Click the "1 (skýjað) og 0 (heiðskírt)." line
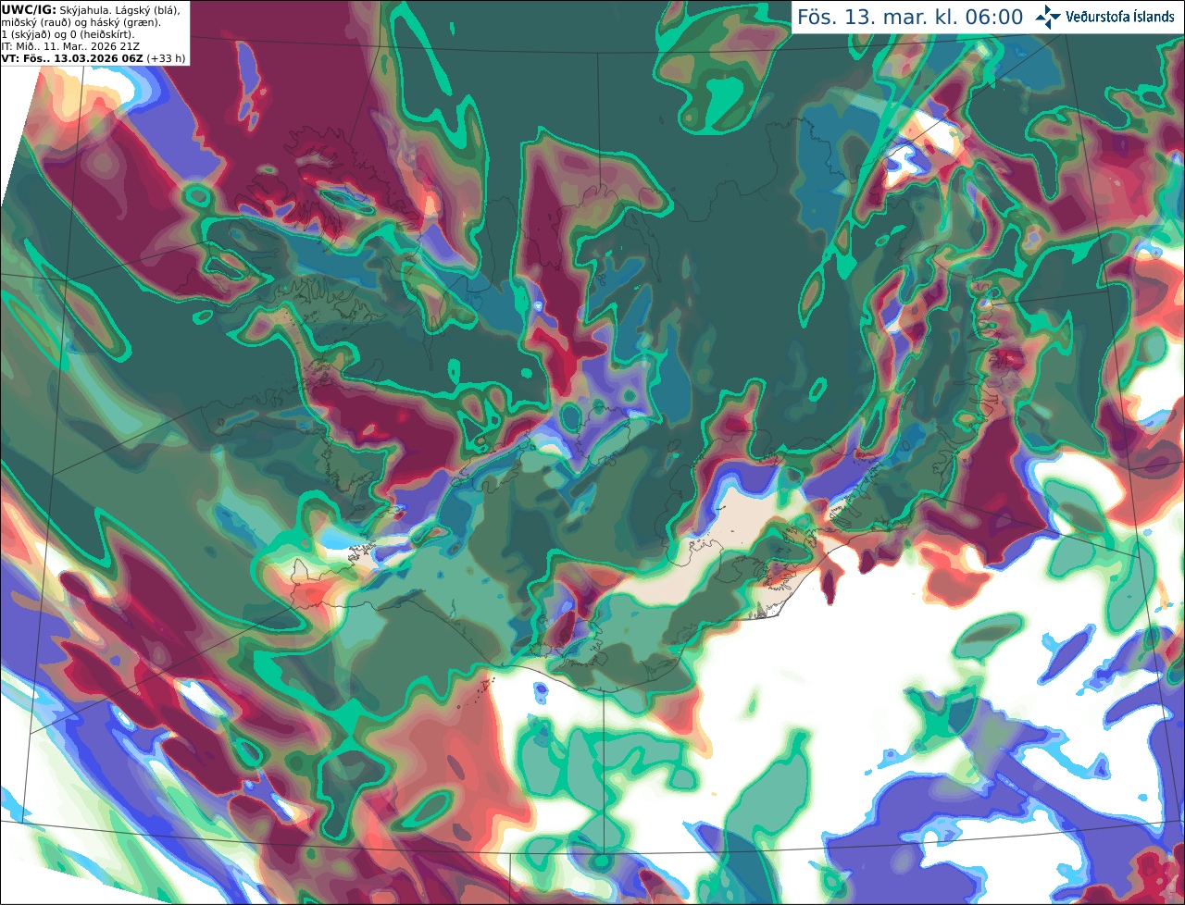The width and height of the screenshot is (1185, 905). (x=68, y=34)
